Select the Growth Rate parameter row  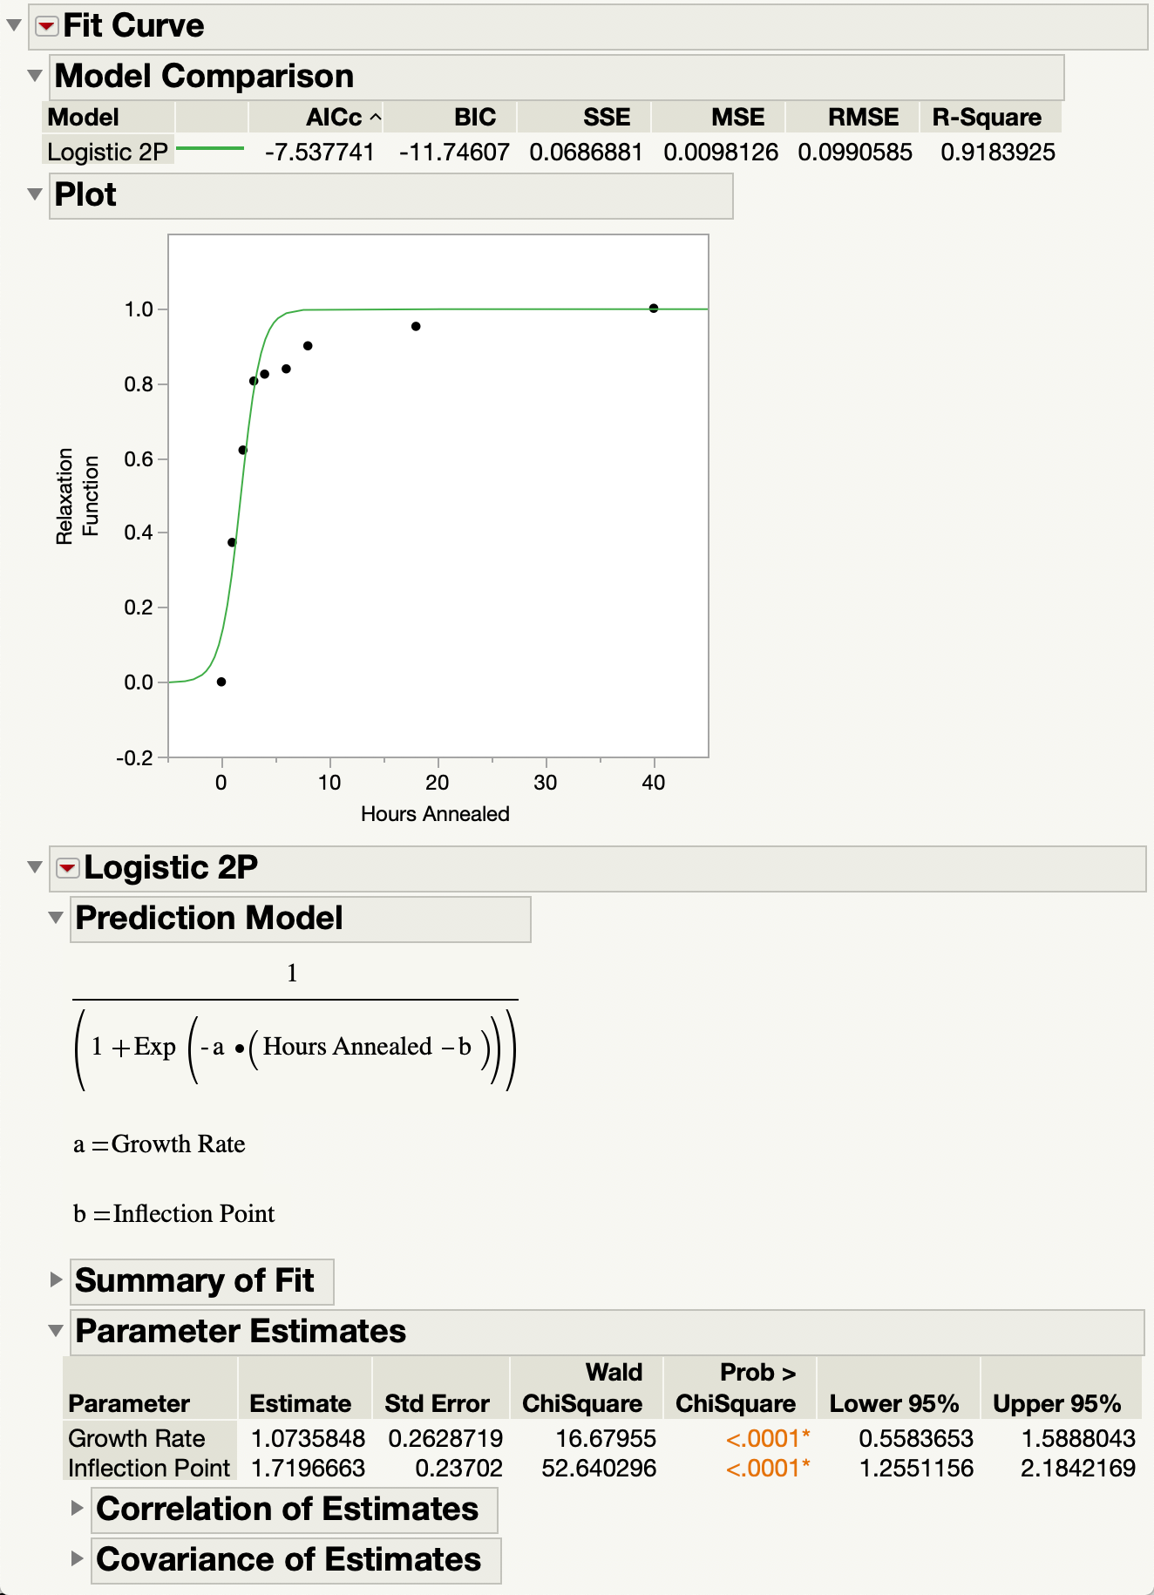pos(137,1438)
